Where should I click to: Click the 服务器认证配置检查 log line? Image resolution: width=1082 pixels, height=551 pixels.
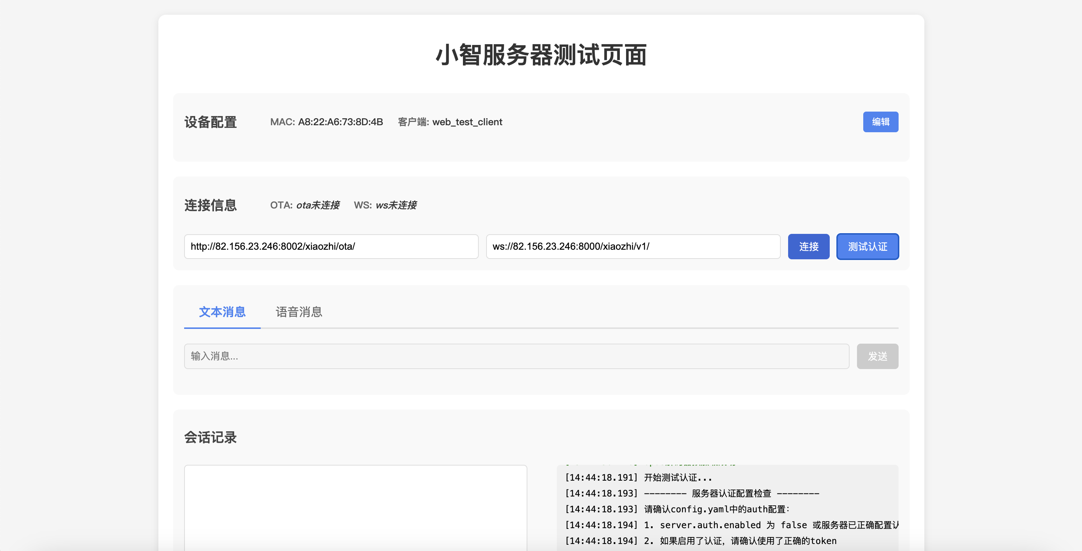pos(731,494)
